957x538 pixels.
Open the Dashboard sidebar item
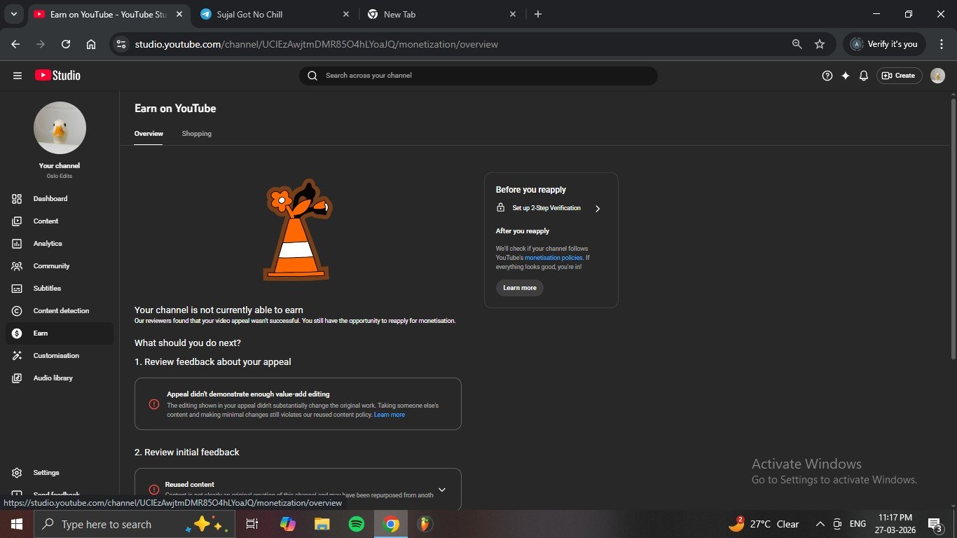click(50, 199)
